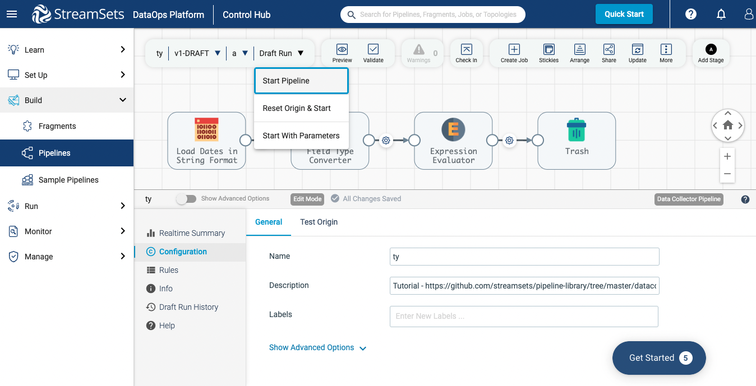The height and width of the screenshot is (386, 756).
Task: Click the canvas home navigation button
Action: [728, 125]
